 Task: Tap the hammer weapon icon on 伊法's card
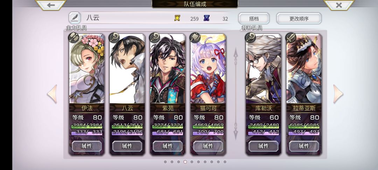(73, 37)
